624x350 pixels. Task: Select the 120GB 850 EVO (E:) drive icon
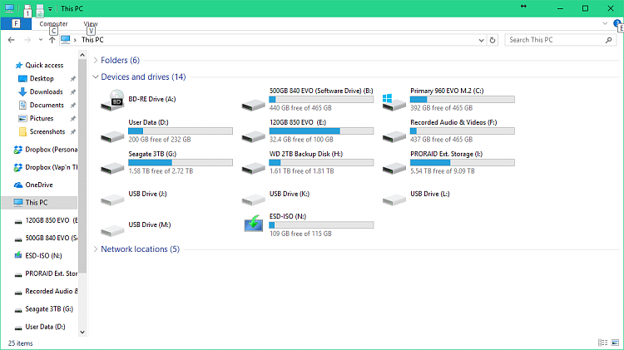click(x=253, y=137)
